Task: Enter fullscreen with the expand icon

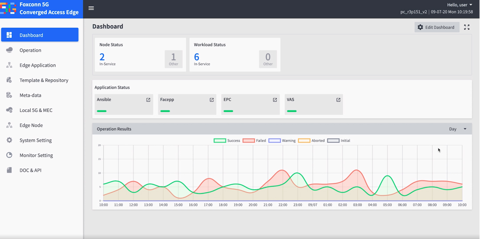Action: 467,27
